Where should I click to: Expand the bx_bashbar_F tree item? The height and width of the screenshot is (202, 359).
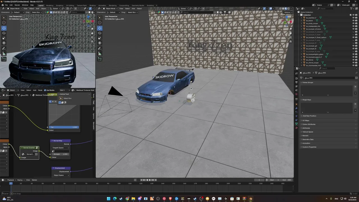pyautogui.click(x=302, y=18)
